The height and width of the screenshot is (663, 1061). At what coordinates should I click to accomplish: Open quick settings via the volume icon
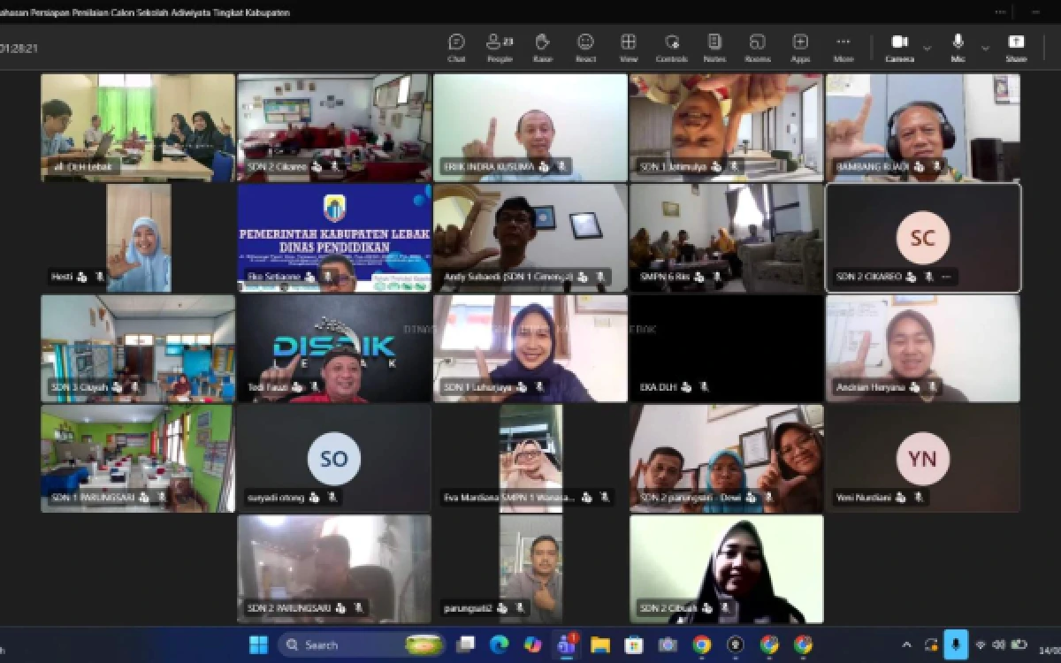click(x=998, y=645)
